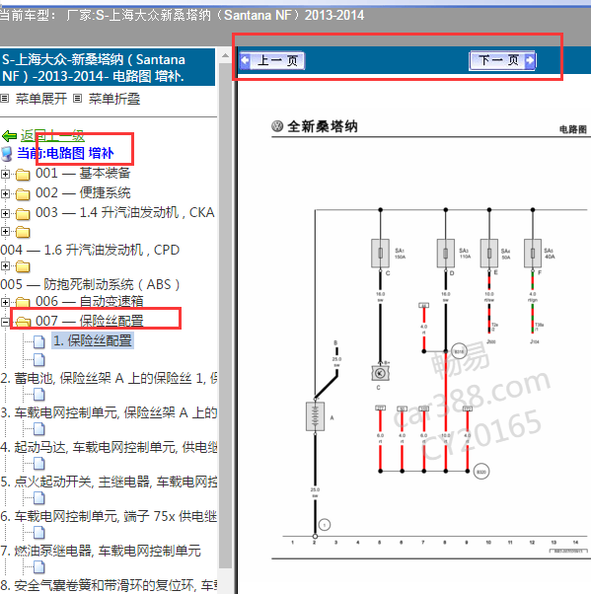
Task: Open page 7. 燃油泵继电器, 车载电网控制单元
Action: point(101,551)
